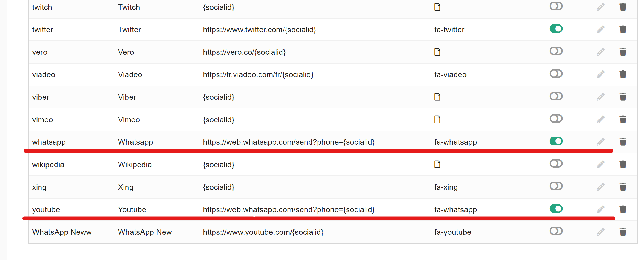Click the Wikipedia label cell
The width and height of the screenshot is (641, 260).
coord(135,165)
